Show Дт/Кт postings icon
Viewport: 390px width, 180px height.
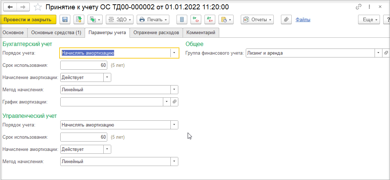click(x=210, y=20)
